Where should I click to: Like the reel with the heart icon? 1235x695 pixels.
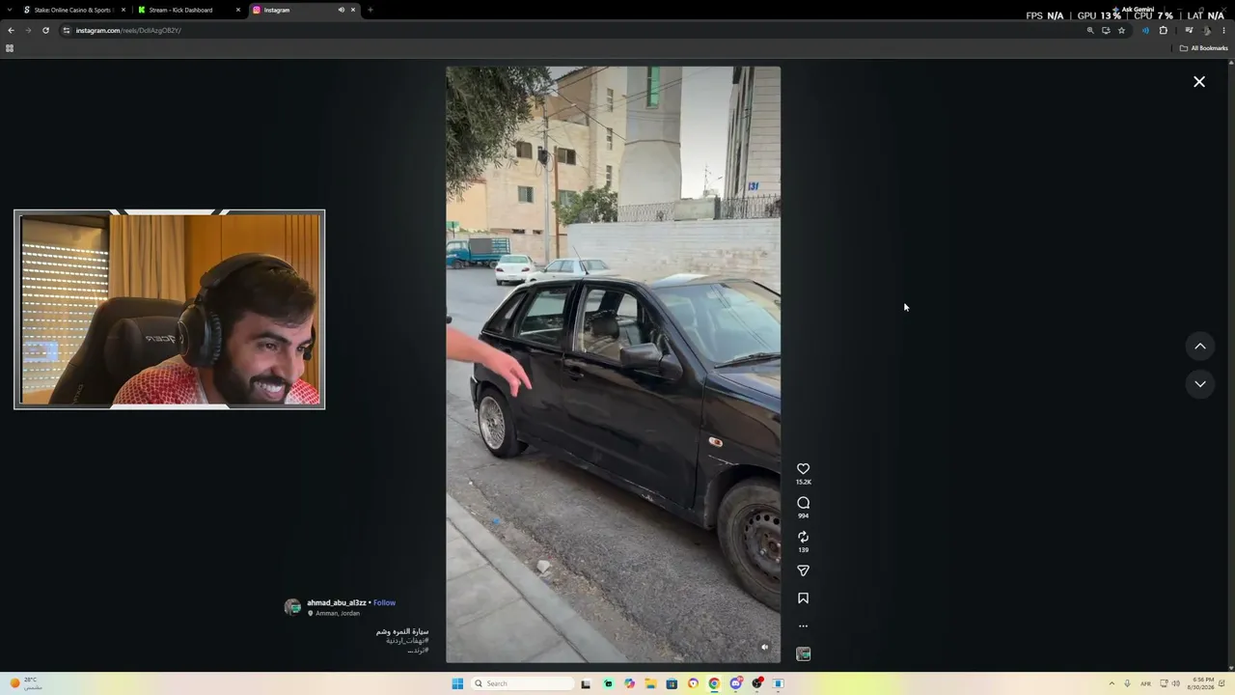(x=803, y=469)
